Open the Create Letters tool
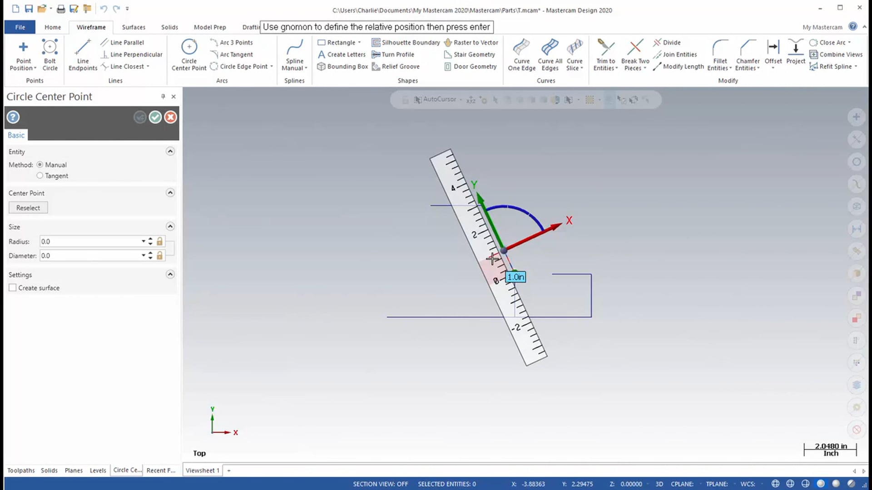This screenshot has width=872, height=490. point(342,54)
